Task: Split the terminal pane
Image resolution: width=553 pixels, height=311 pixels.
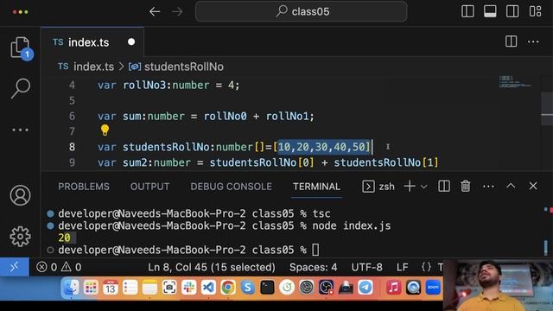Action: tap(443, 187)
